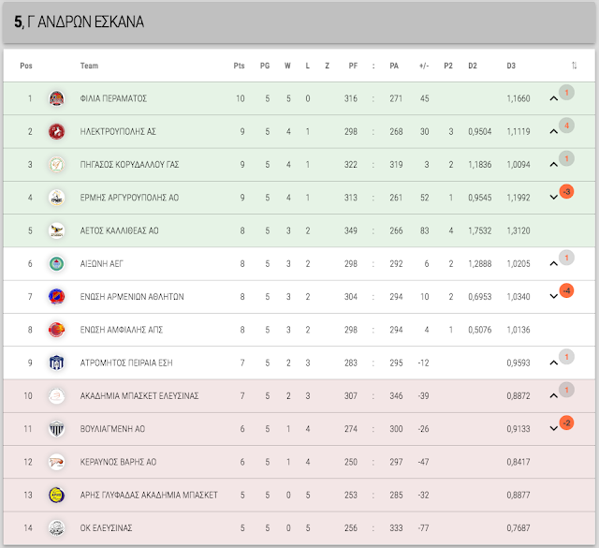Click the ΑΙΞΩΝΗ ΑΕΓ green team logo
Screen dimensions: 599x548
[56, 263]
